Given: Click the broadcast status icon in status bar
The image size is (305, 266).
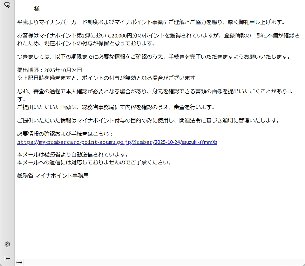Looking at the screenshot, I should click(19, 263).
